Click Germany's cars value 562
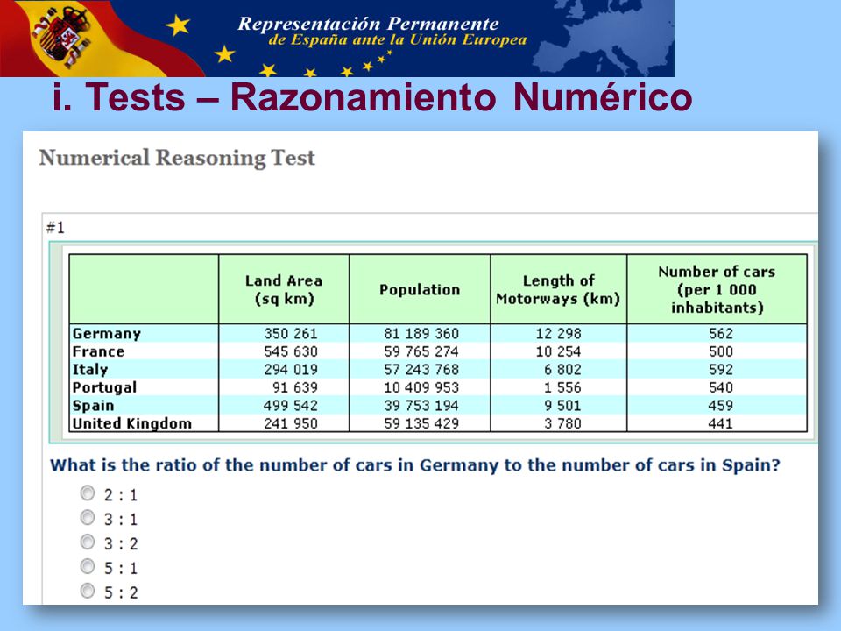Image resolution: width=841 pixels, height=631 pixels. tap(720, 334)
